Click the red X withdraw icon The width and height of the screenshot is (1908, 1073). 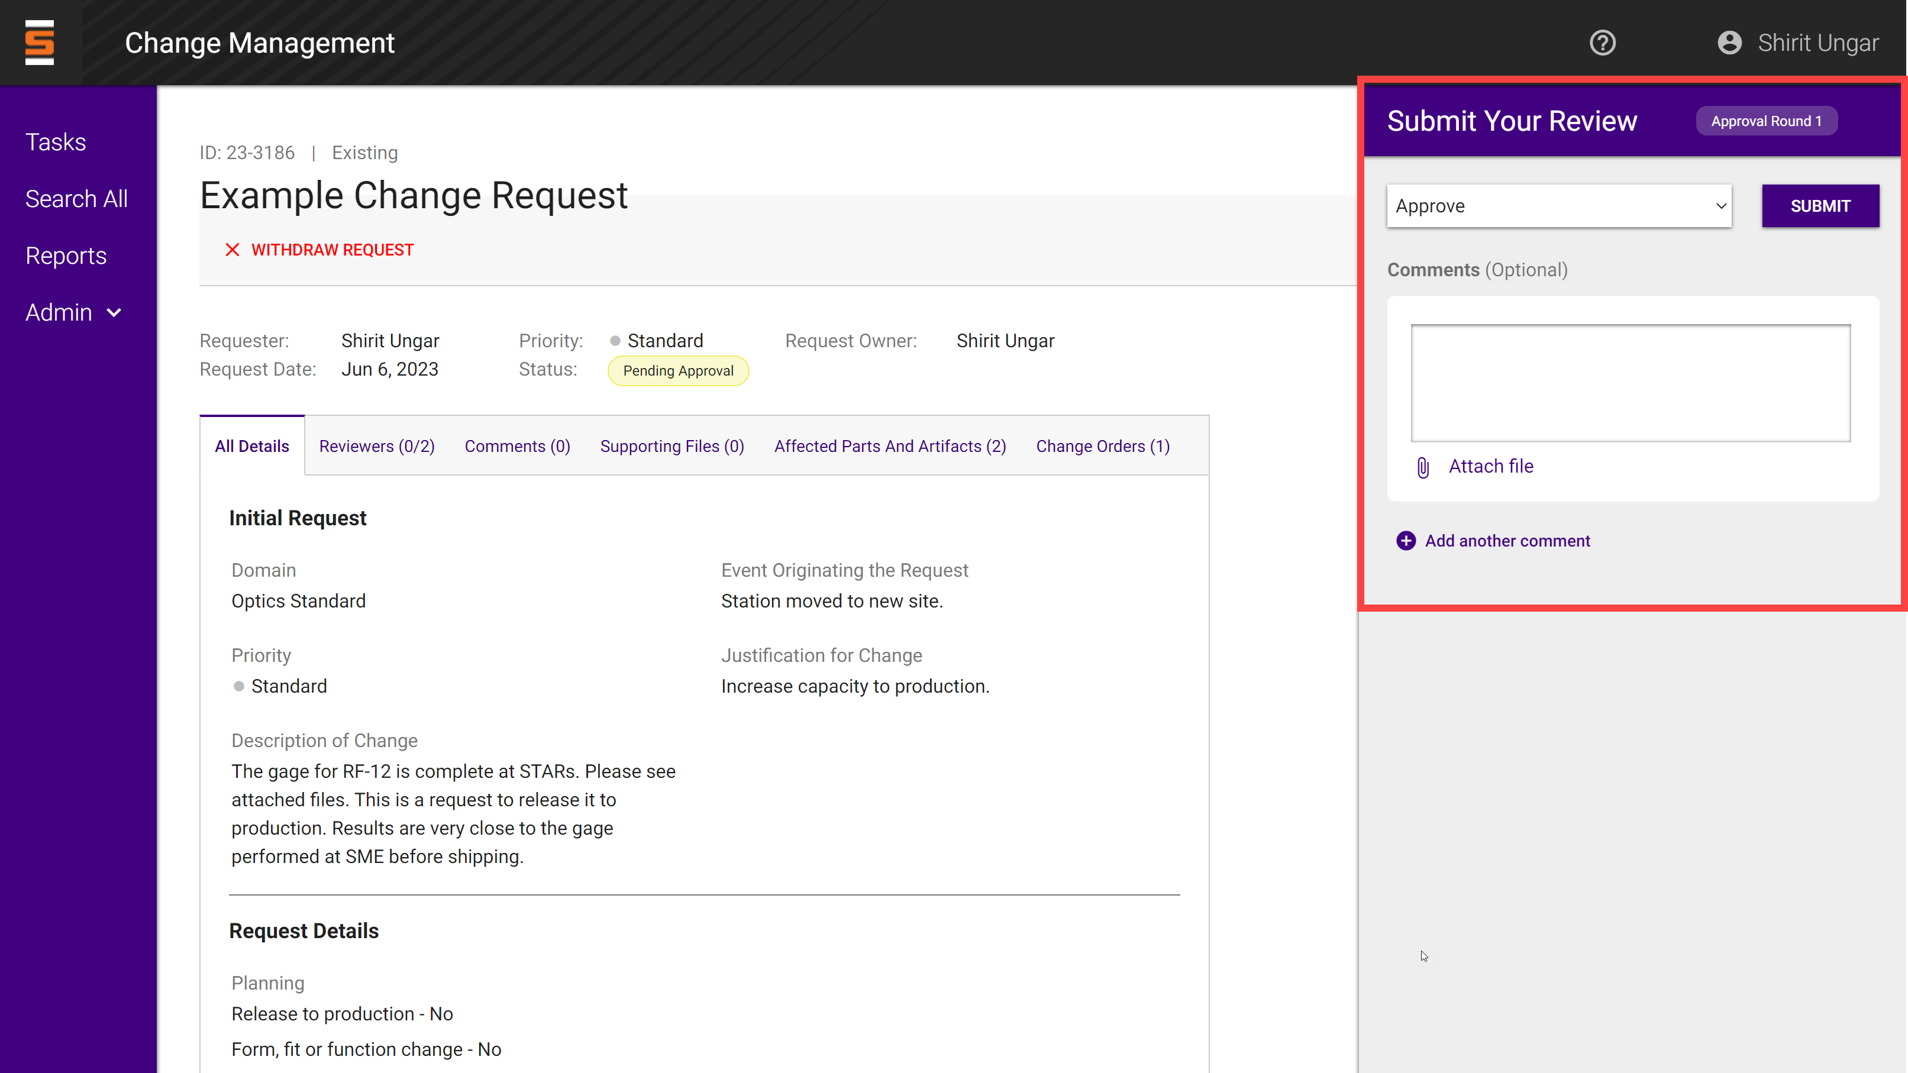[232, 250]
